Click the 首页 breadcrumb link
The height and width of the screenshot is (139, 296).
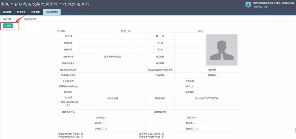(x=19, y=19)
